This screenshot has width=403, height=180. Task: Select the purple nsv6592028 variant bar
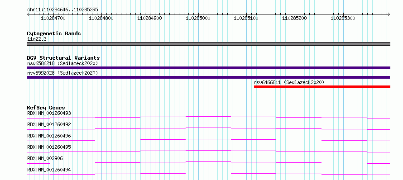[208, 77]
